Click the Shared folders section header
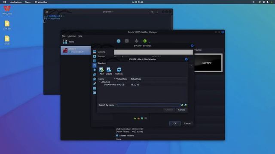 pyautogui.click(x=126, y=136)
